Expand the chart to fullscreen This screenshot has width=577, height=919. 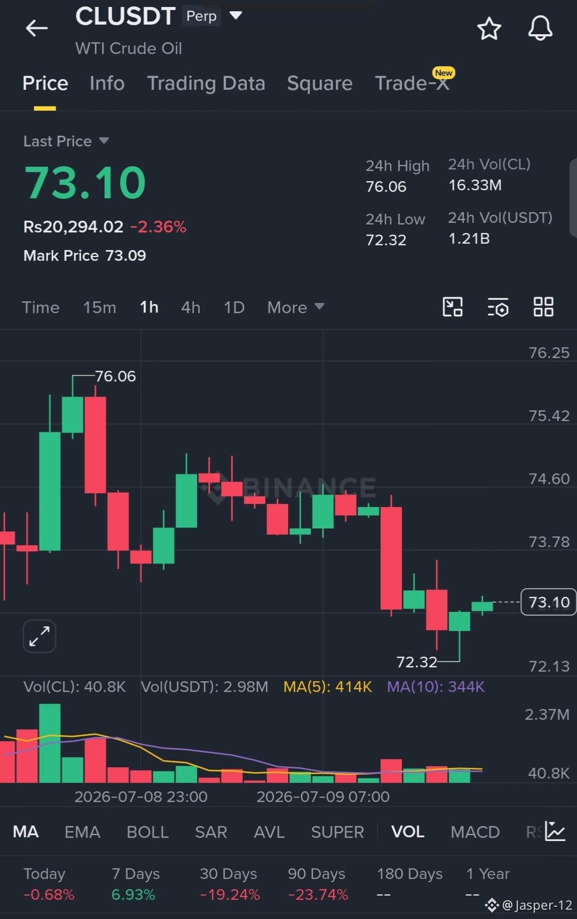click(40, 636)
